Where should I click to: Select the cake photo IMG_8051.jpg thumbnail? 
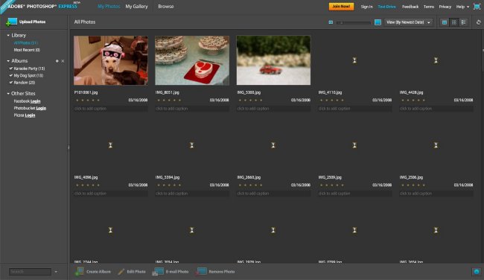(192, 60)
